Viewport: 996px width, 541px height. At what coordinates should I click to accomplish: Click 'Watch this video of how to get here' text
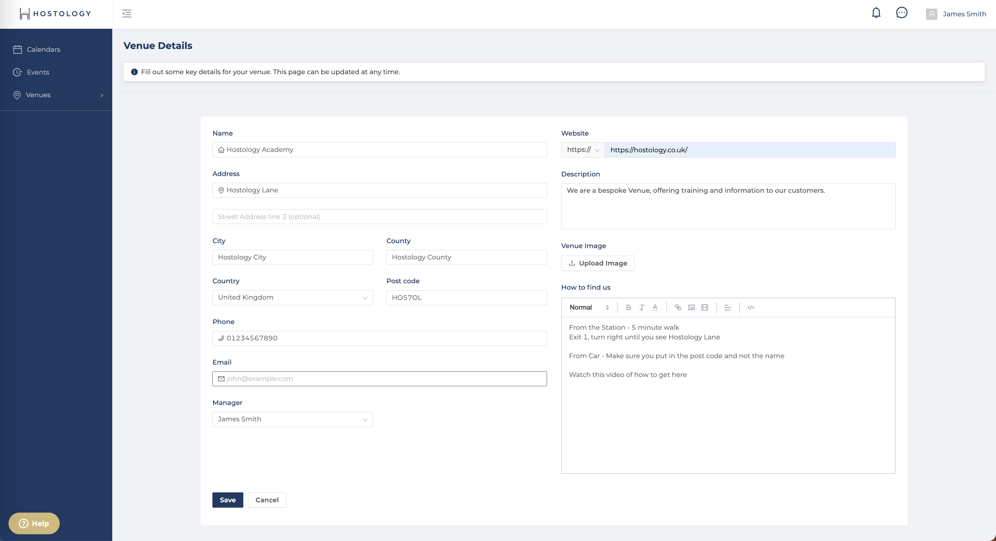coord(628,375)
